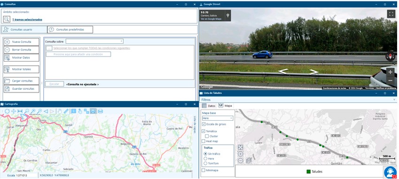Go to previous map extent arrow
The height and width of the screenshot is (179, 399).
click(x=46, y=111)
